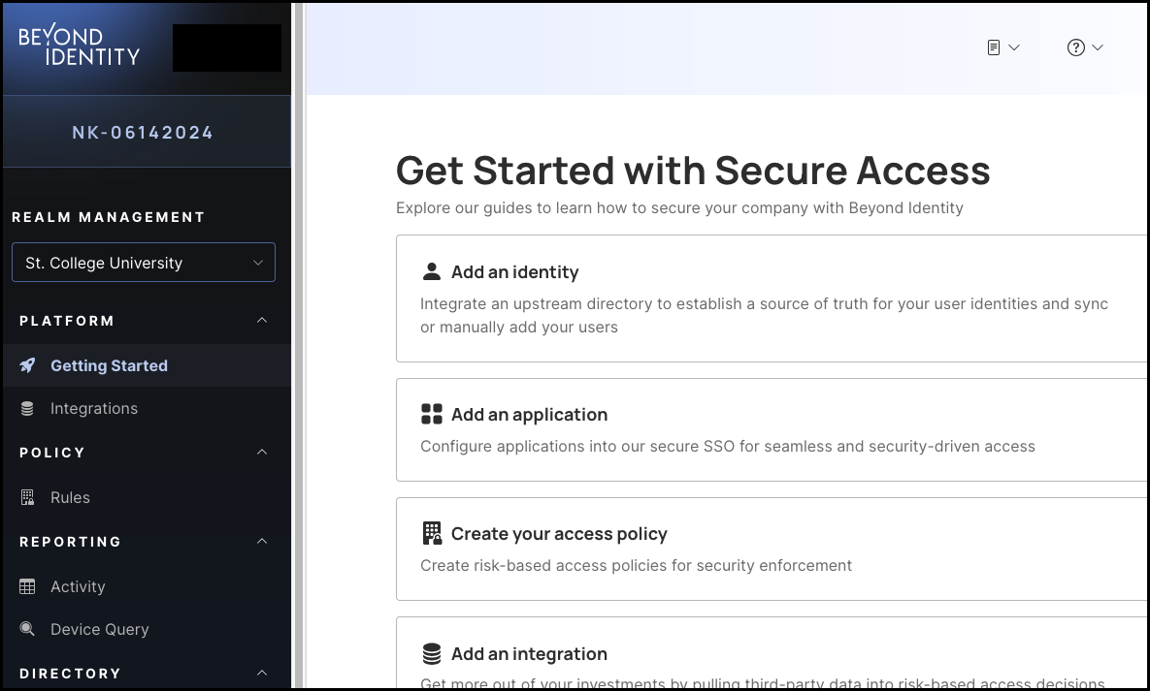Click the Create risk-based access policies text

click(x=636, y=566)
